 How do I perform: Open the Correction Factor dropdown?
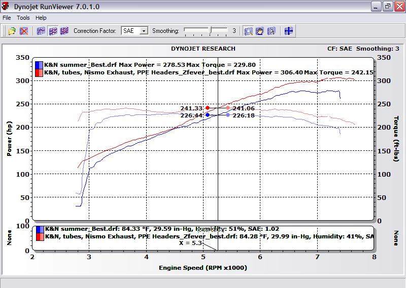[144, 31]
